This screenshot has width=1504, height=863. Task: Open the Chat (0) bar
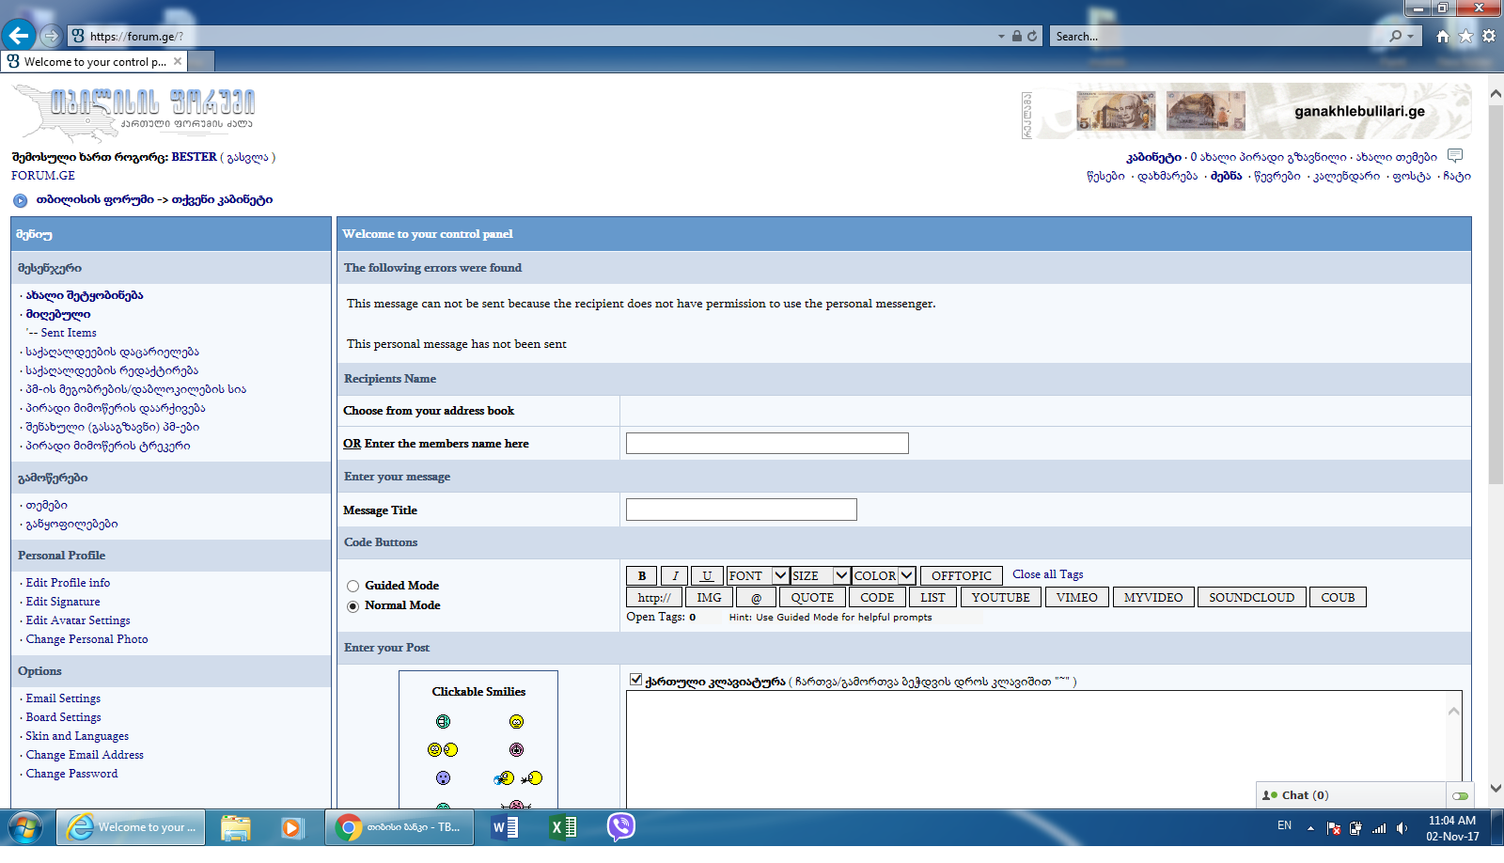(1351, 795)
